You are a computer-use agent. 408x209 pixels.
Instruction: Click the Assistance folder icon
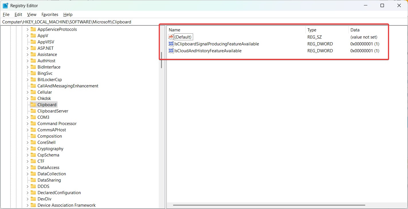point(33,54)
